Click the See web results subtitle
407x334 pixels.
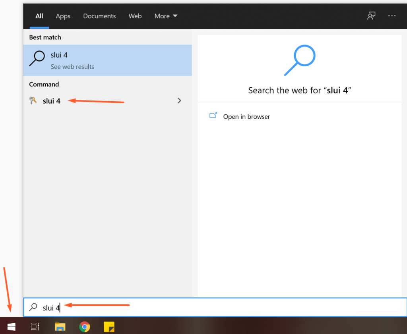[72, 67]
